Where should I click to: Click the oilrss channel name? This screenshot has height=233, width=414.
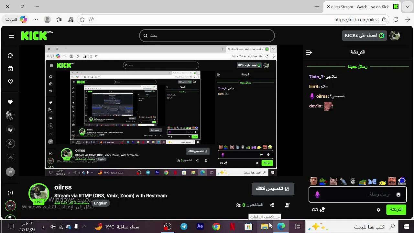[x=63, y=187]
